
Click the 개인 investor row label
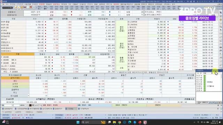tap(15, 81)
